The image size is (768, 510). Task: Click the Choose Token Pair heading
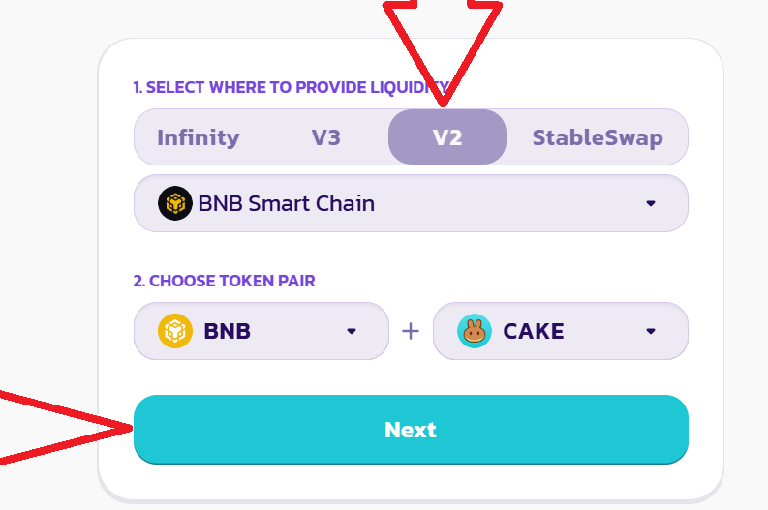point(224,281)
